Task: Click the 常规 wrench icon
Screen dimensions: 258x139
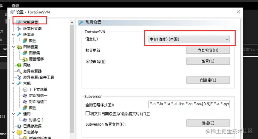Action: pos(19,83)
